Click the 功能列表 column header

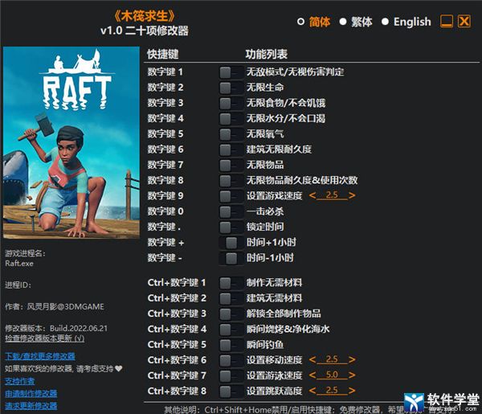click(267, 55)
